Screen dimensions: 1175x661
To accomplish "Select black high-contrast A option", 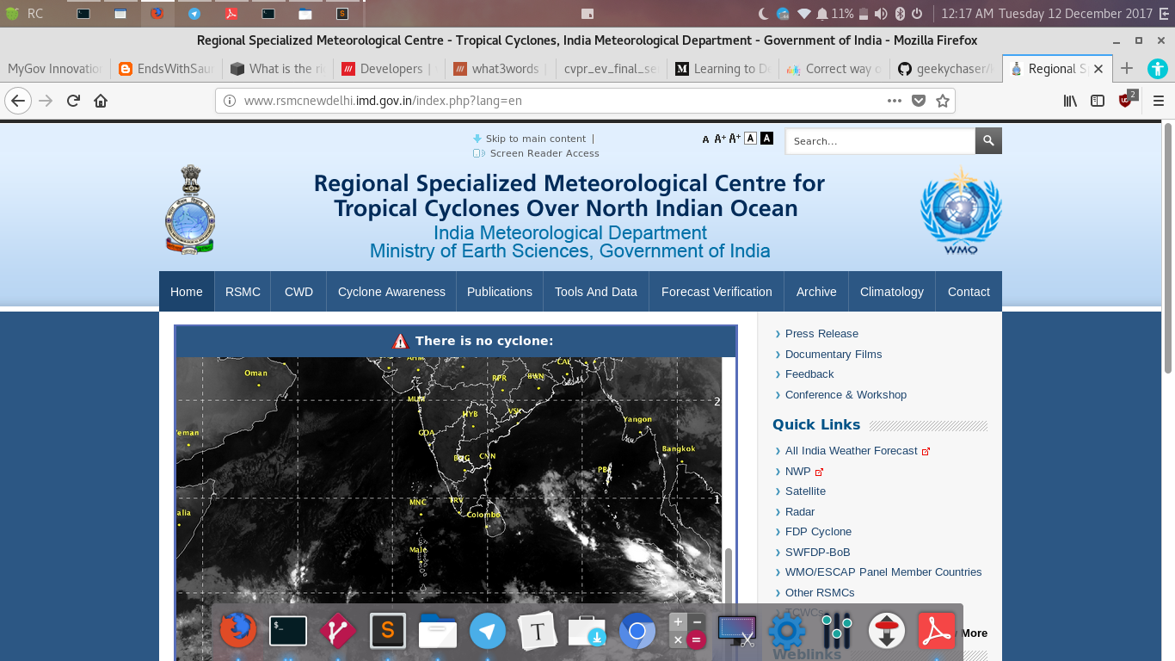I will [766, 139].
